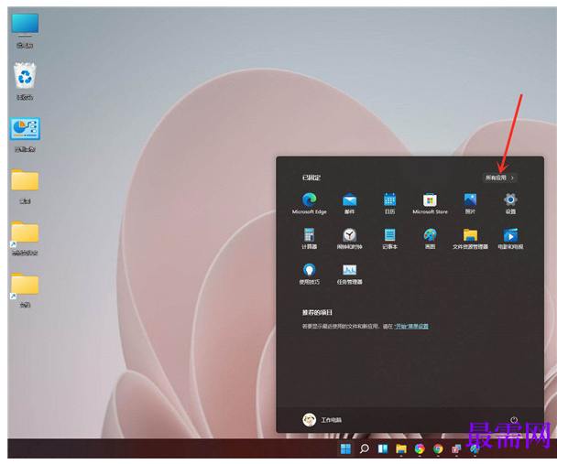Image resolution: width=568 pixels, height=464 pixels.
Task: Open Settings (设置) gear in Start menu
Action: 510,203
